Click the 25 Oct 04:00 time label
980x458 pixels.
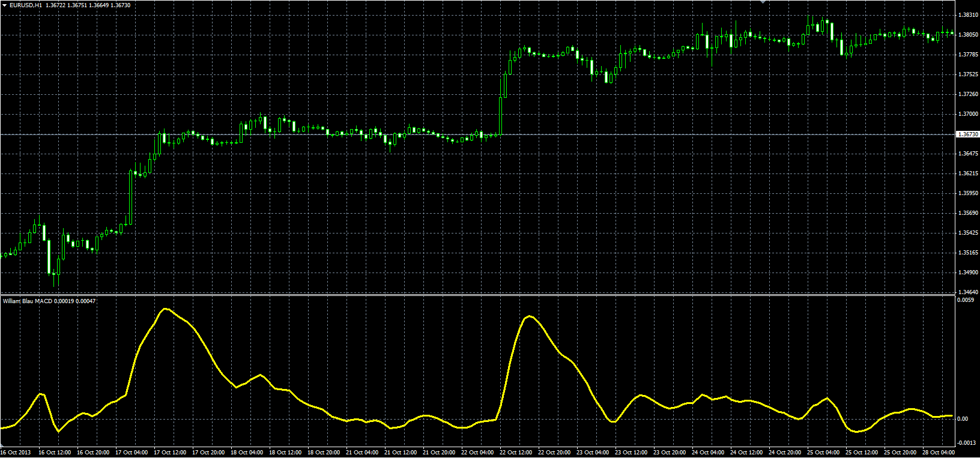click(823, 453)
